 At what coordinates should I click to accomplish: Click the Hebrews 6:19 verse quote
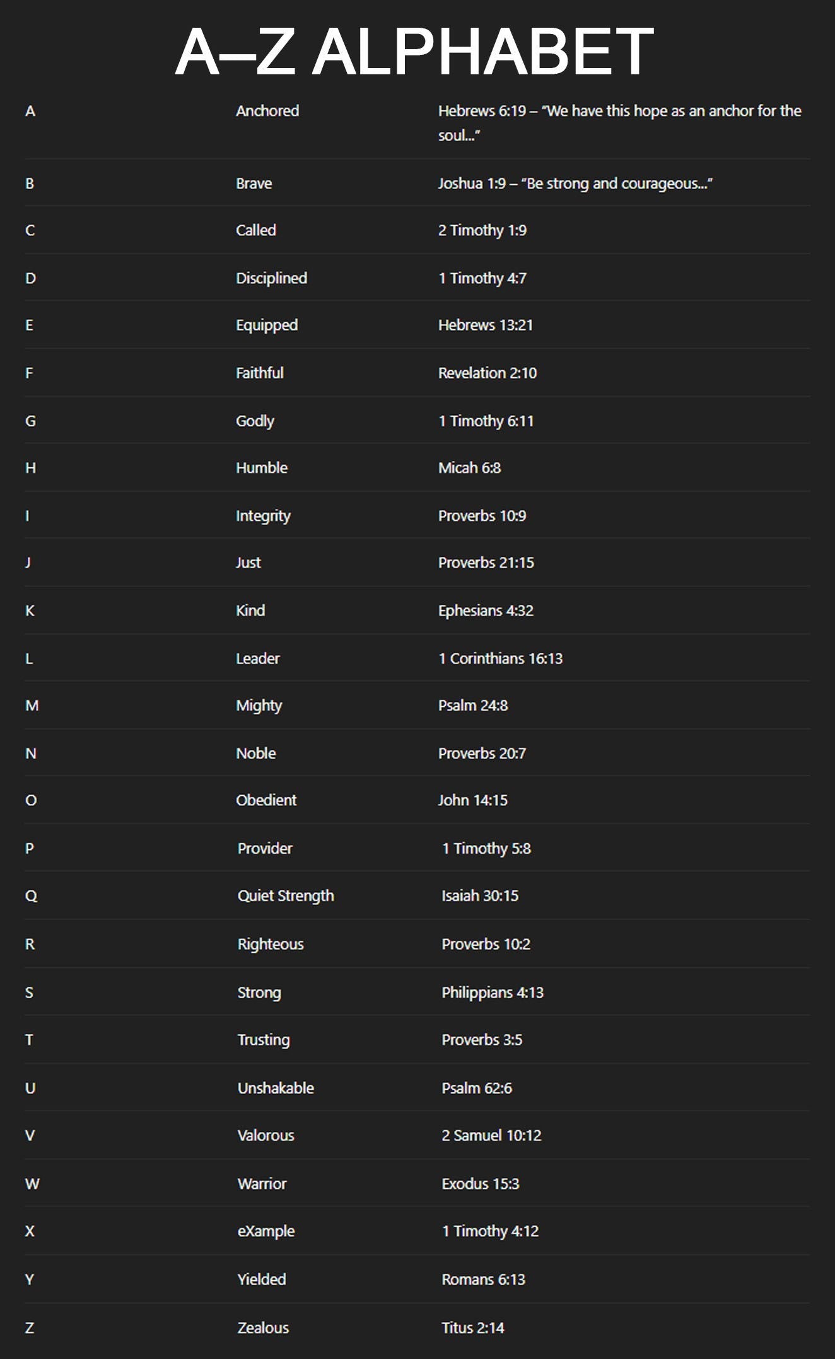pos(619,122)
